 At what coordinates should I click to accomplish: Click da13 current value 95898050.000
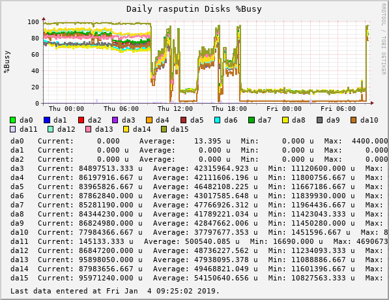pyautogui.click(x=106, y=260)
